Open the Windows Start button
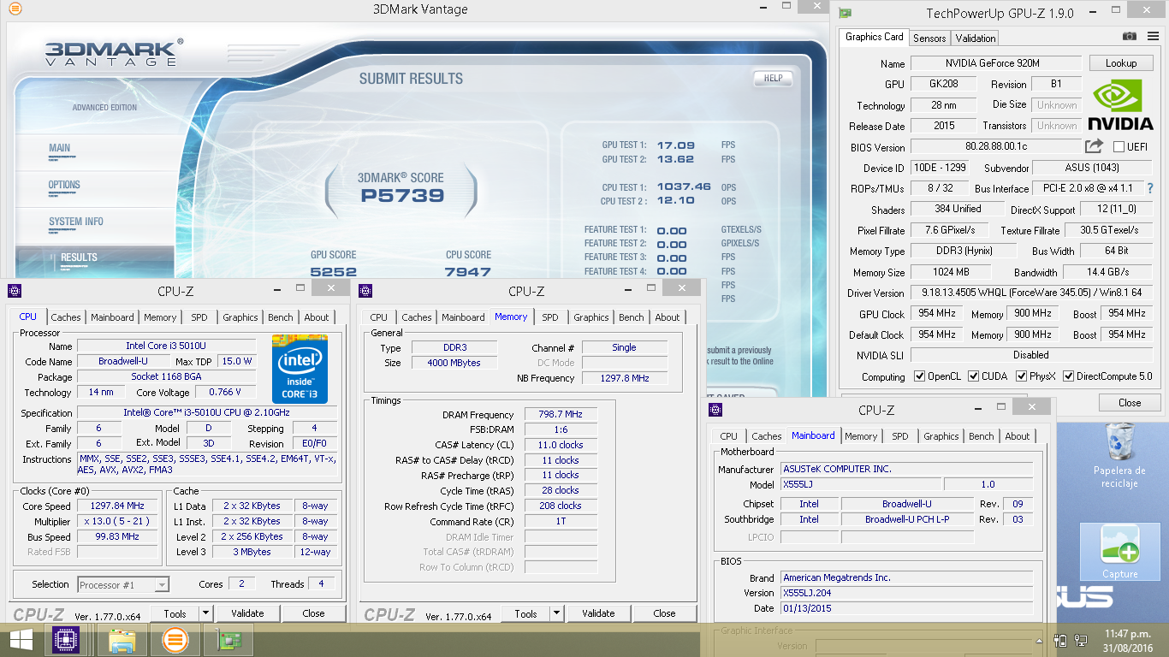Image resolution: width=1169 pixels, height=657 pixels. (x=21, y=640)
